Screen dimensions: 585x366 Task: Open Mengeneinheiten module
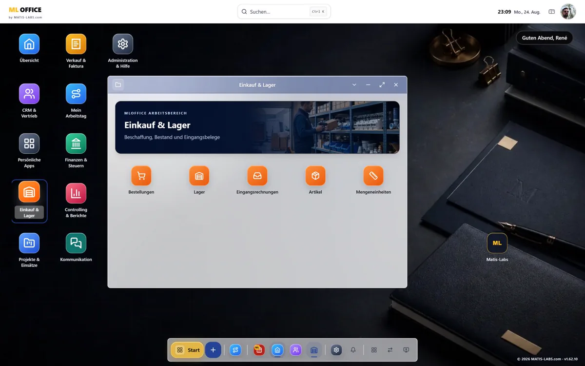pyautogui.click(x=373, y=180)
